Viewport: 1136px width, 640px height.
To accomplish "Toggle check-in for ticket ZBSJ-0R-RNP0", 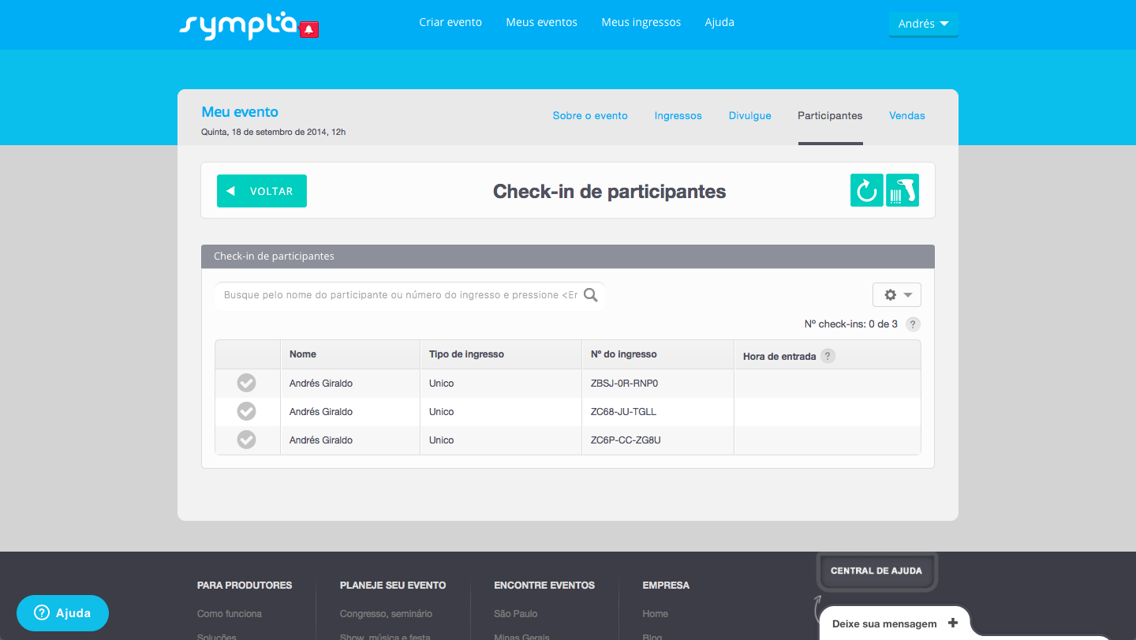I will pyautogui.click(x=247, y=383).
